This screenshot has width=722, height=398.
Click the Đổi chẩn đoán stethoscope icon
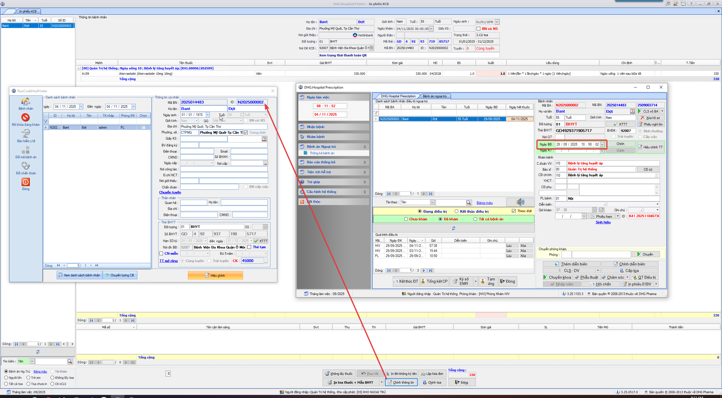26,166
